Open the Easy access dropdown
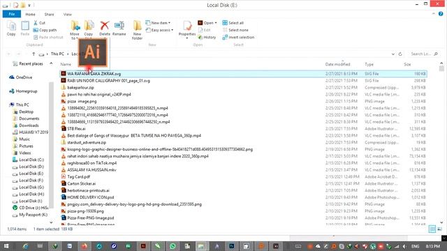 (159, 30)
